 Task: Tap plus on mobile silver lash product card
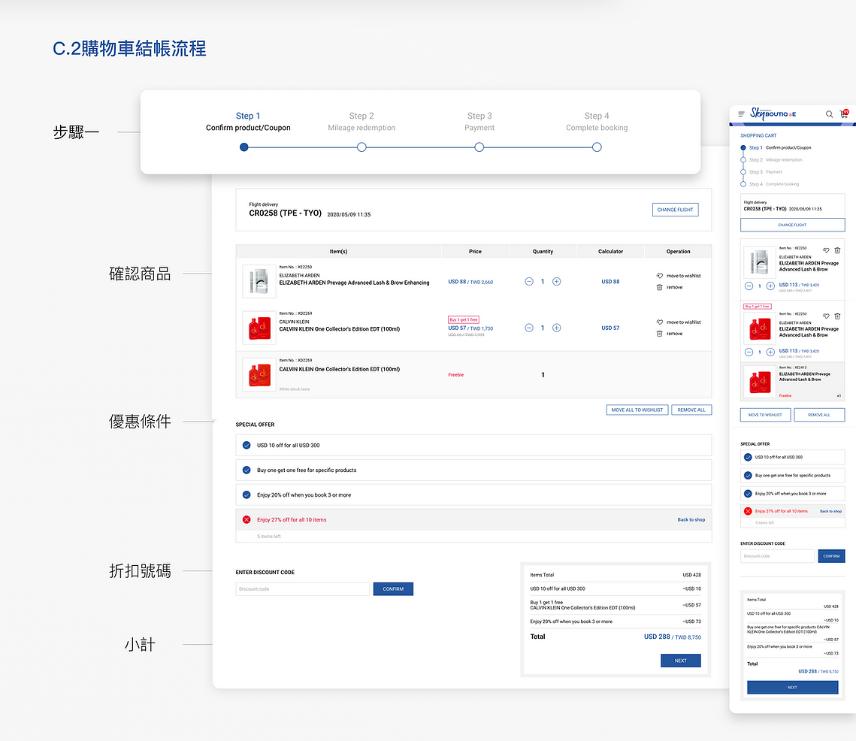click(x=770, y=286)
